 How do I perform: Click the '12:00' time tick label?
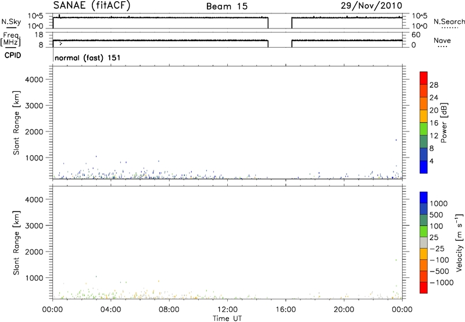(x=227, y=310)
